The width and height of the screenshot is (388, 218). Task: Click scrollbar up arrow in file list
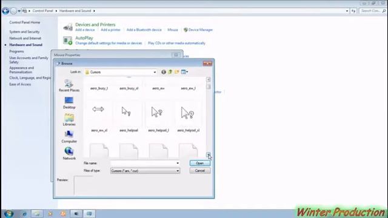point(209,79)
